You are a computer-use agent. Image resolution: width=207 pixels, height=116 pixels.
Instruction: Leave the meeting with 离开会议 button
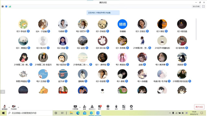(x=199, y=107)
